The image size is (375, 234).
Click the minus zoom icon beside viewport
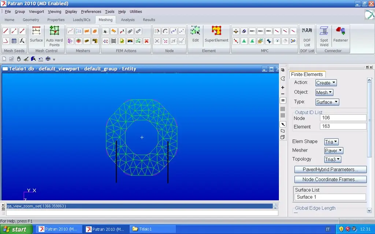coord(283,94)
